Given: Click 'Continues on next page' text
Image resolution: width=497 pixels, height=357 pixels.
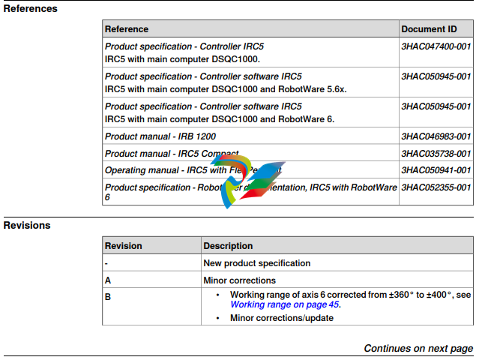Looking at the screenshot, I should (x=418, y=349).
